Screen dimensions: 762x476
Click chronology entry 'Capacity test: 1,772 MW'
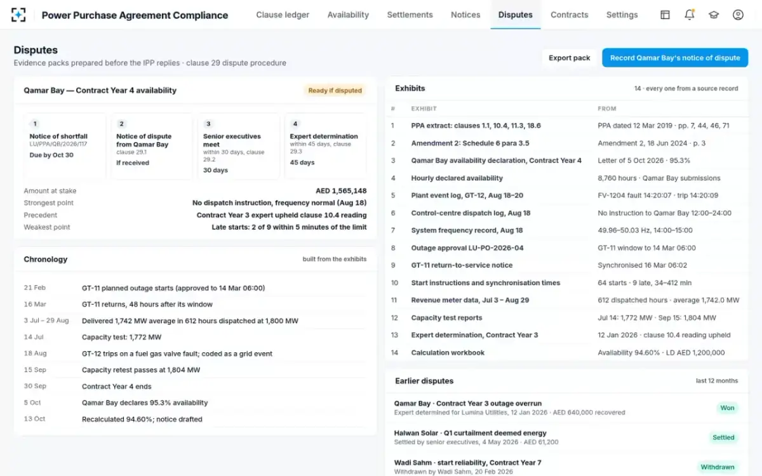(x=121, y=338)
